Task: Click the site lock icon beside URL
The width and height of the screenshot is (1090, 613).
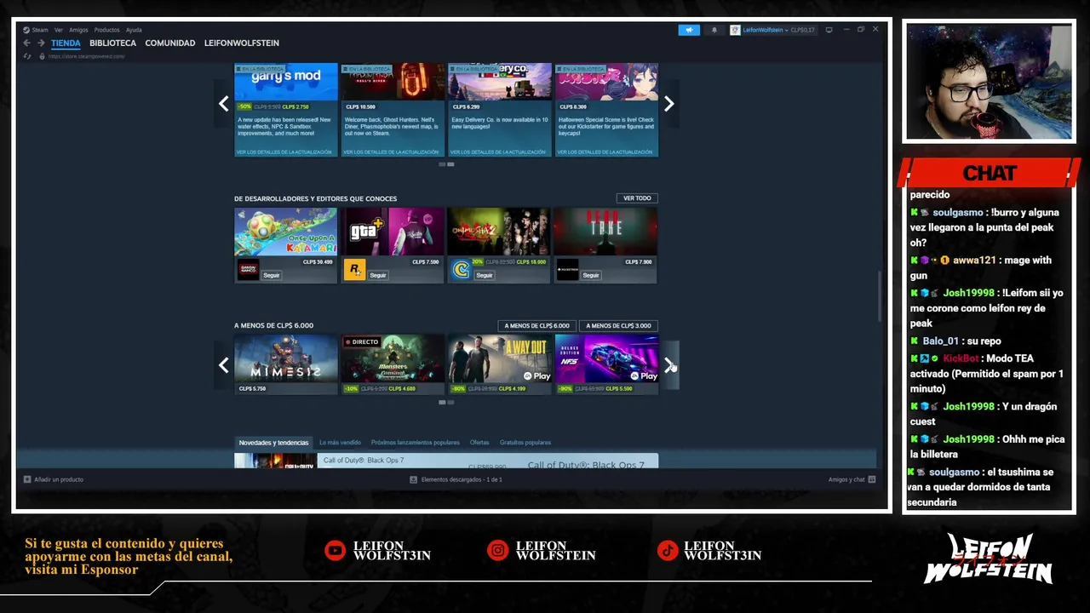Action: pos(42,56)
